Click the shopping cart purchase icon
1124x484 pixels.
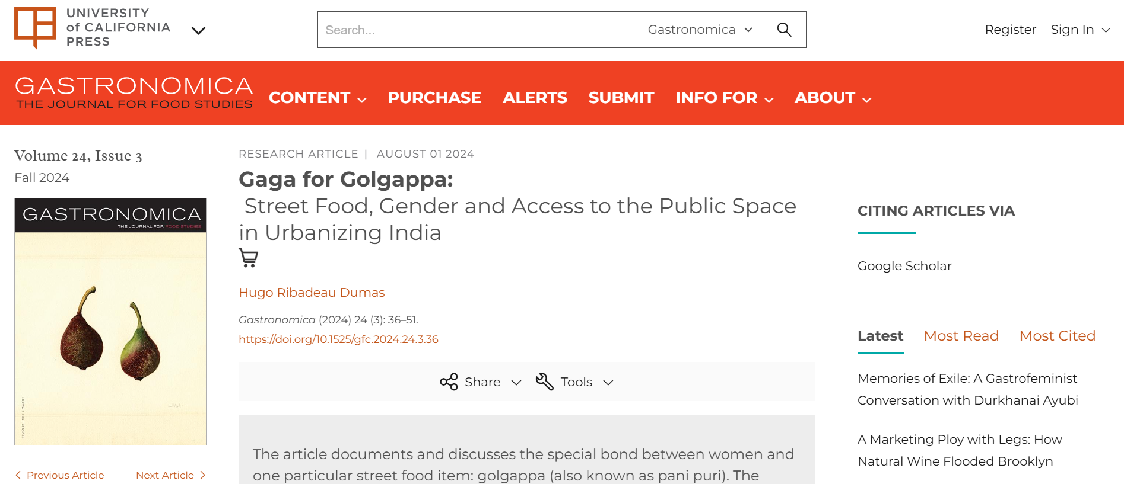248,258
